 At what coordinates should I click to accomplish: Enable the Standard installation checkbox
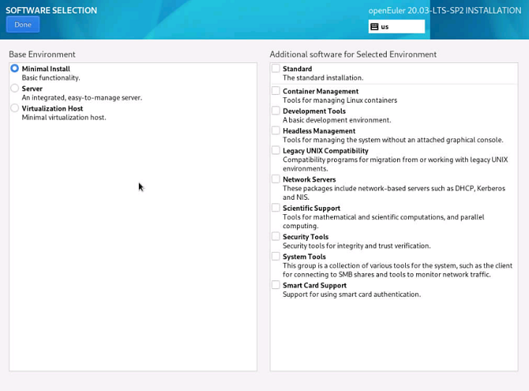click(276, 69)
